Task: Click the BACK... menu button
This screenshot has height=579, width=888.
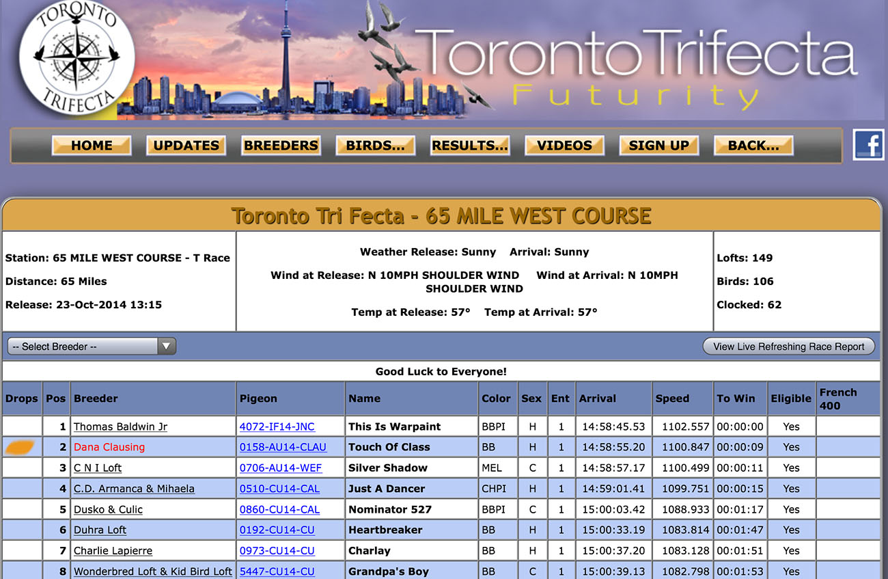Action: (x=753, y=145)
